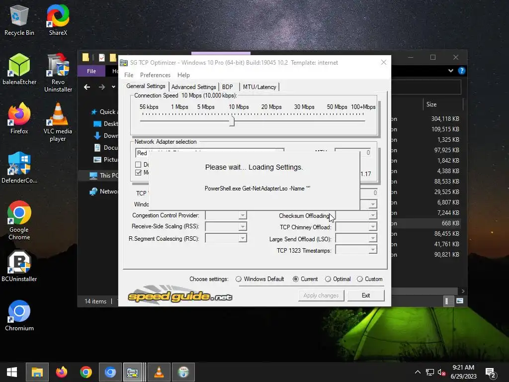Click the speedguide.net logo link
Image resolution: width=509 pixels, height=382 pixels.
tap(180, 294)
